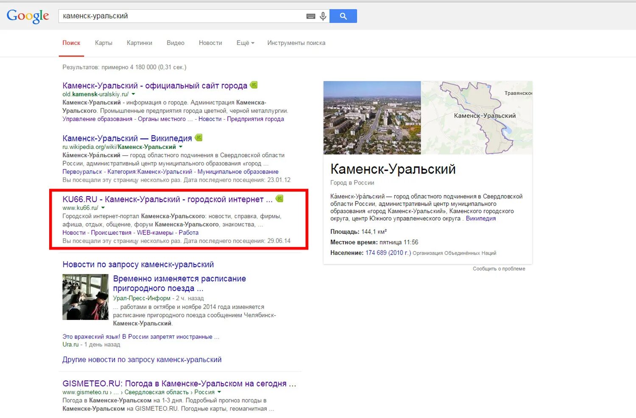The height and width of the screenshot is (418, 636).
Task: Activate voice search microphone icon
Action: tap(323, 16)
